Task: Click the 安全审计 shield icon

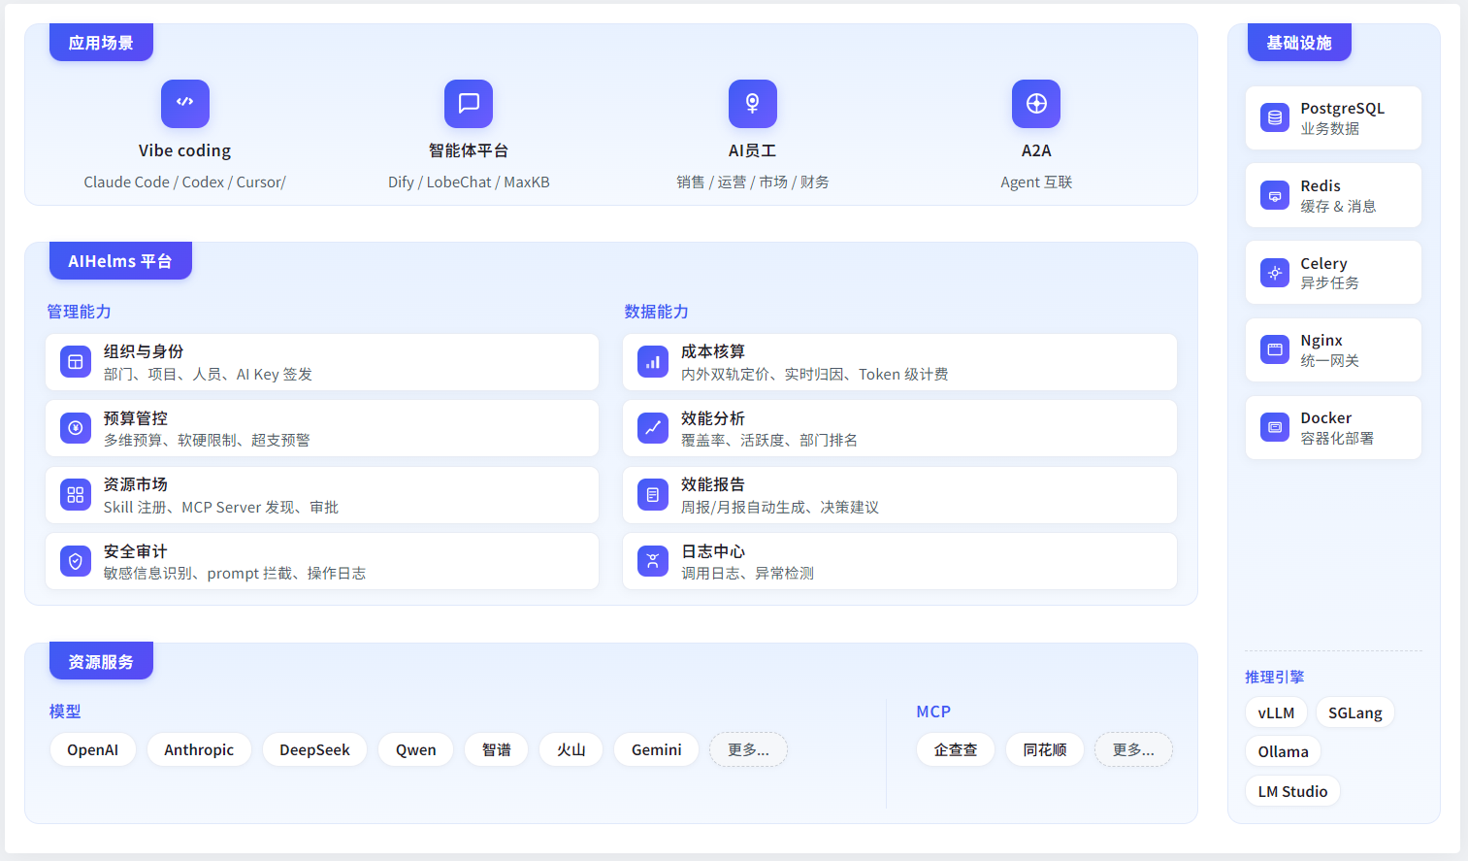Action: (76, 561)
